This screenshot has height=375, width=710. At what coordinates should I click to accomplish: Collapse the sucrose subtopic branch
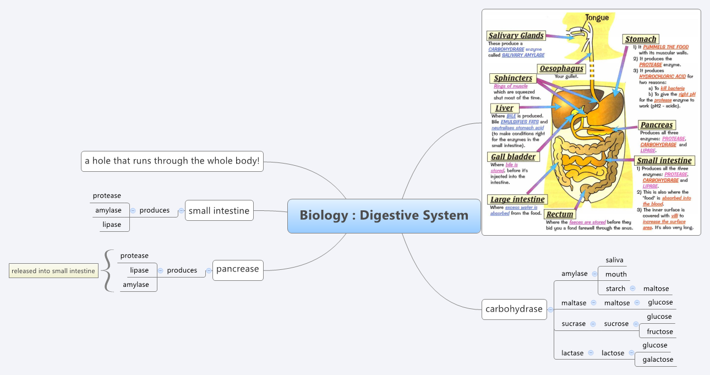coord(636,324)
